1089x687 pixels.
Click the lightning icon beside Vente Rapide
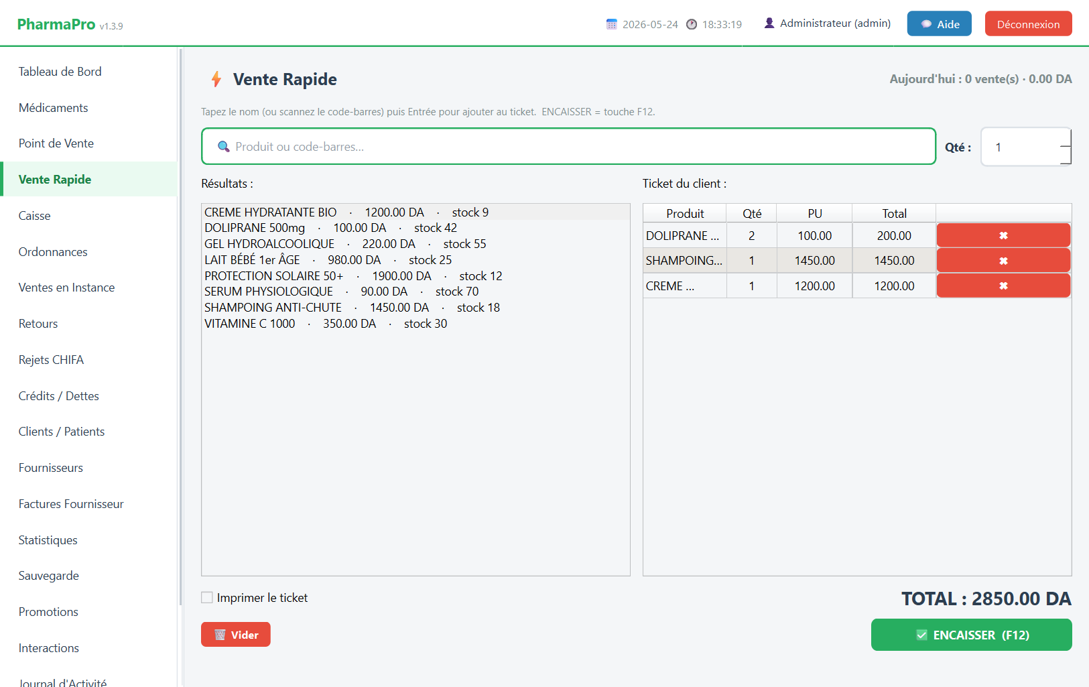(216, 79)
